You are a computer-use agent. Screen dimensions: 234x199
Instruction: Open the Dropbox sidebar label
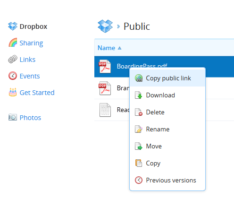33,26
